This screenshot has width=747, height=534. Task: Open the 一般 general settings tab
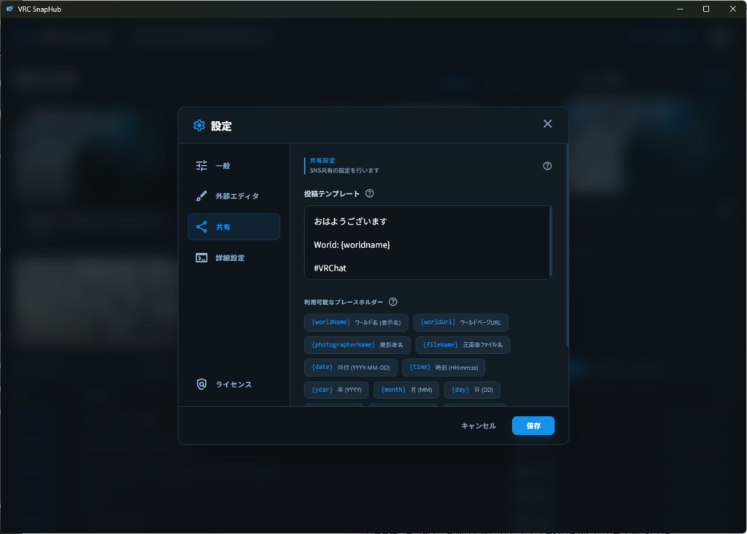[233, 166]
